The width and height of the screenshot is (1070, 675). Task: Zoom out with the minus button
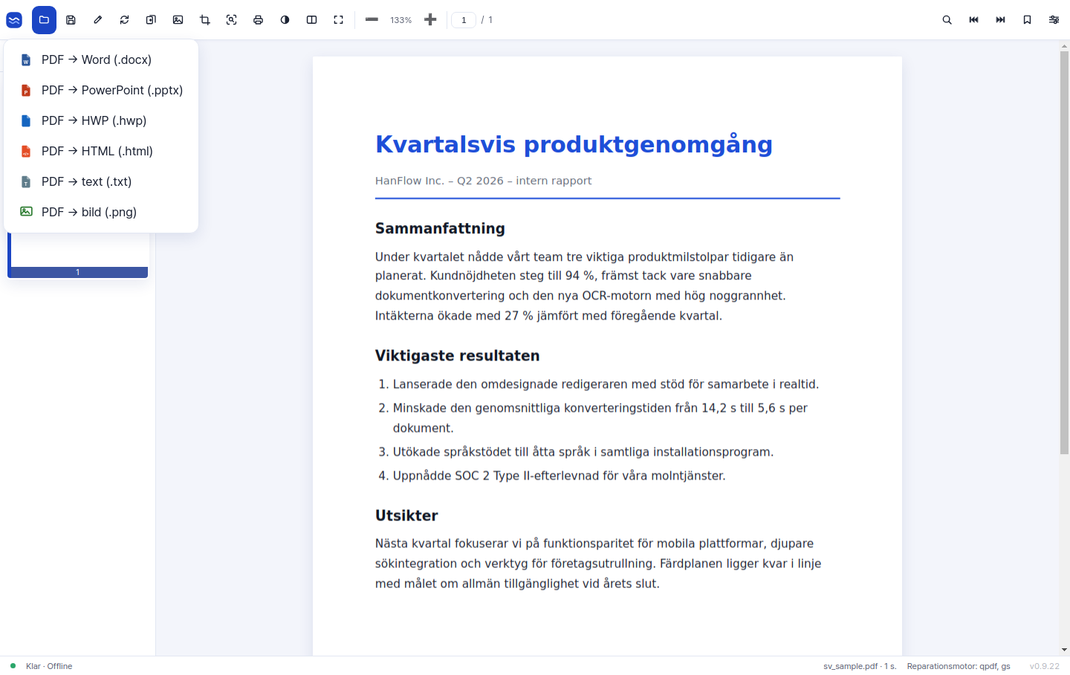(372, 20)
